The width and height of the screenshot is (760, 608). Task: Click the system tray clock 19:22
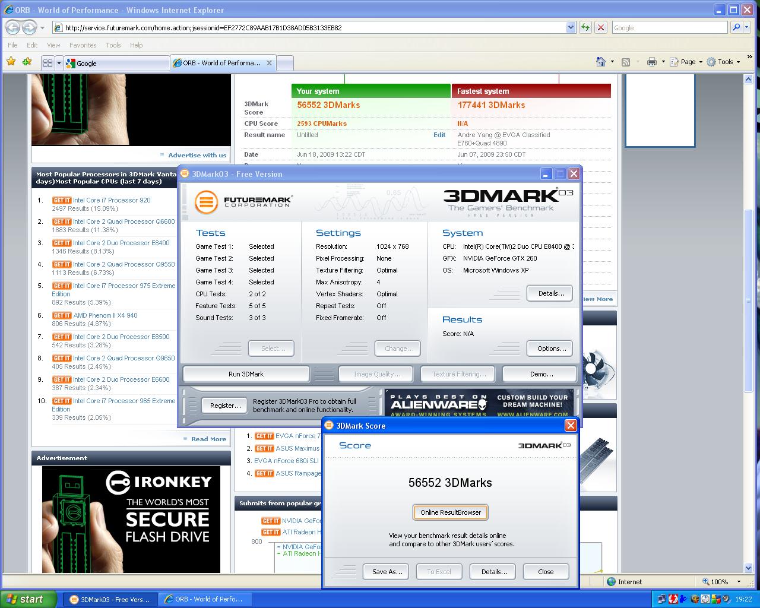coord(743,599)
